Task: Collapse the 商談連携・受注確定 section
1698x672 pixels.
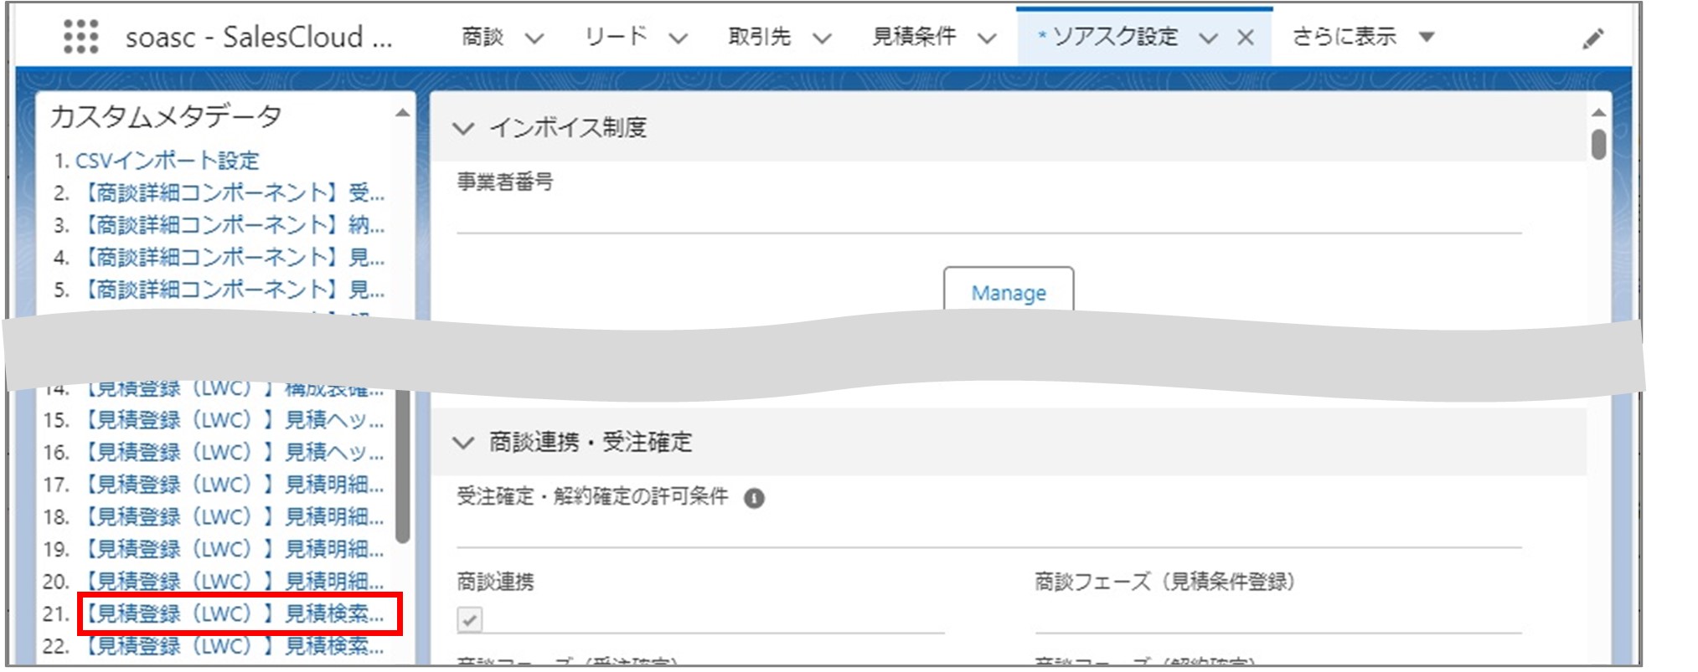Action: click(x=463, y=443)
